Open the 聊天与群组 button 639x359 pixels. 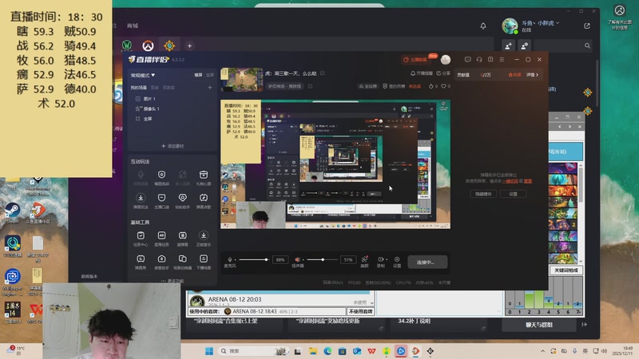click(x=538, y=325)
